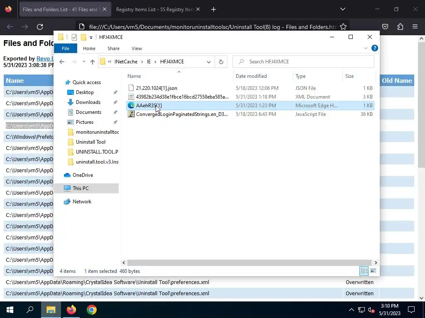Viewport: 425px width, 318px height.
Task: Click in the Search HFJ4XMCE field
Action: [303, 62]
